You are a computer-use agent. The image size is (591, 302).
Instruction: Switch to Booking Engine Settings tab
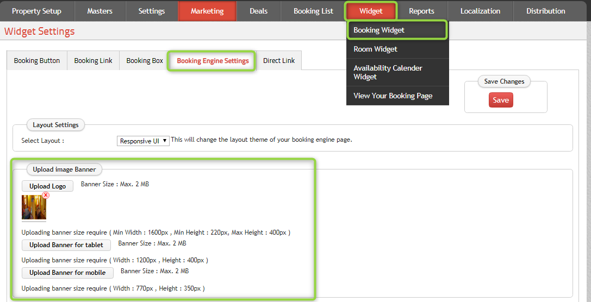point(213,61)
